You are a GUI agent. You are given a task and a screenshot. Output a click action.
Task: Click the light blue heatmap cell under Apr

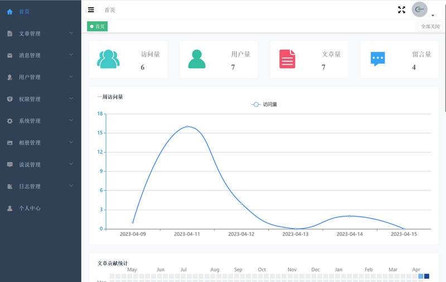click(x=421, y=276)
